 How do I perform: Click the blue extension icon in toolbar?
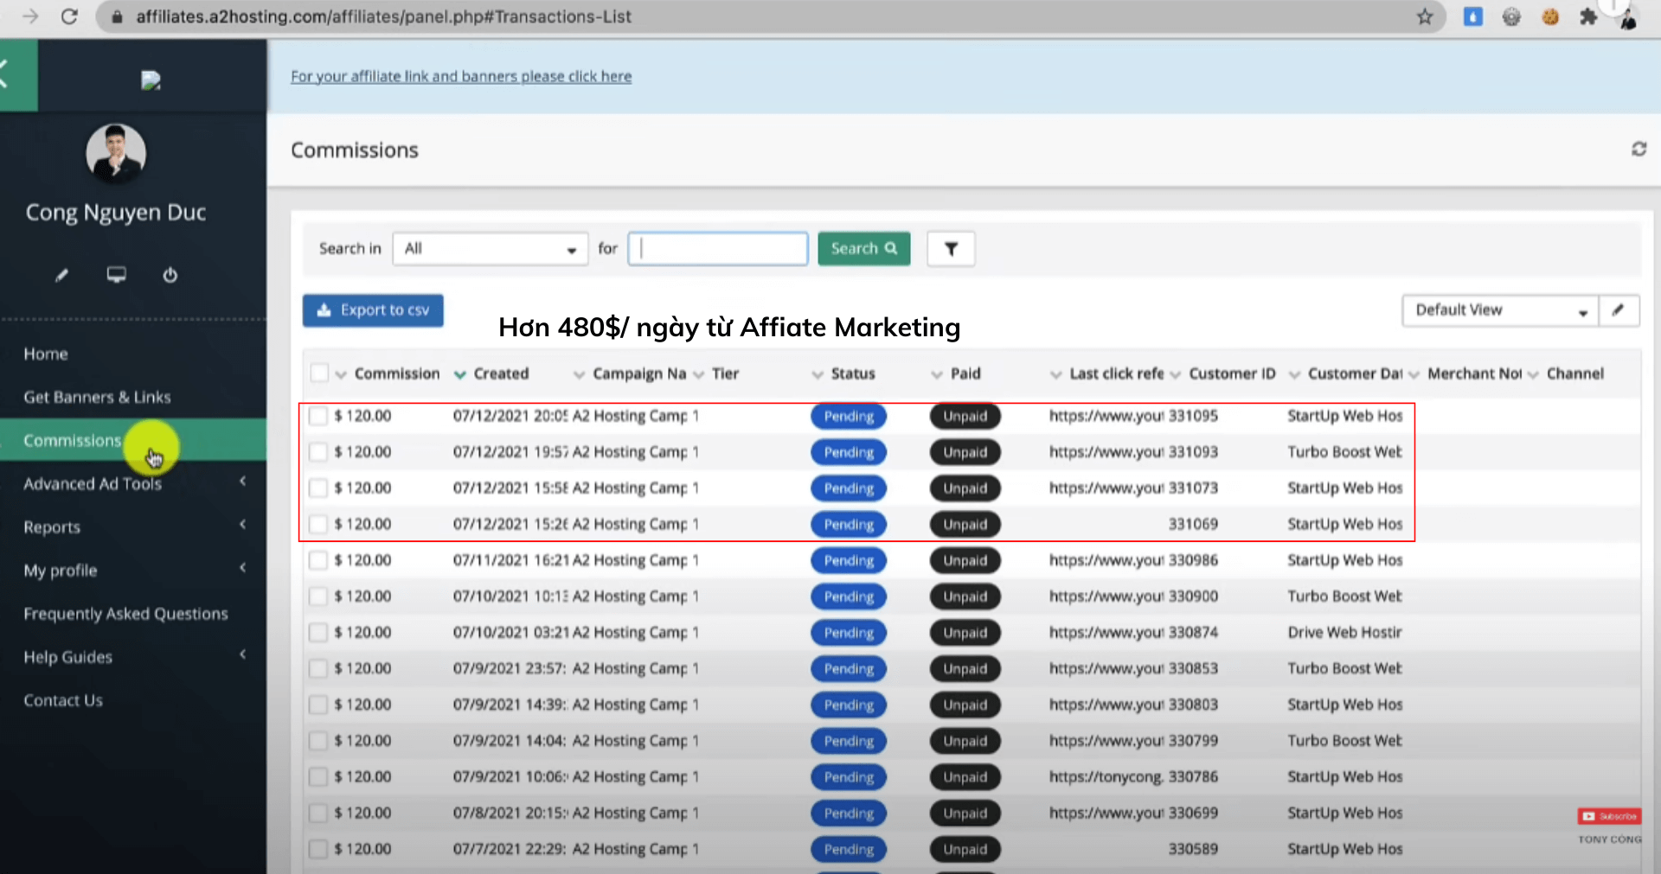click(1472, 16)
